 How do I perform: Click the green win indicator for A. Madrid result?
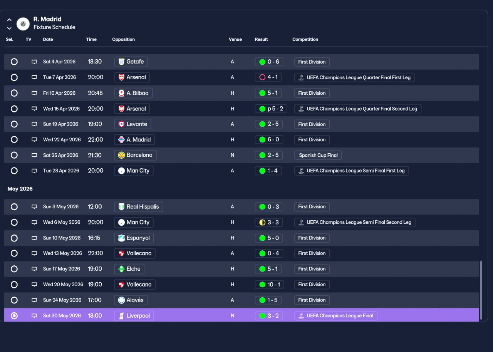pos(262,140)
